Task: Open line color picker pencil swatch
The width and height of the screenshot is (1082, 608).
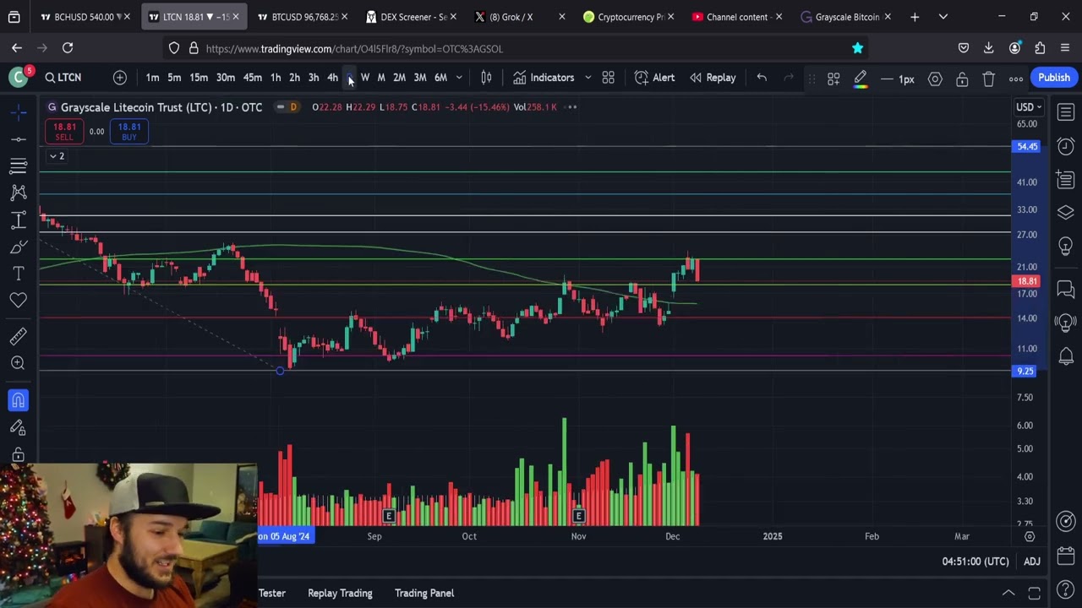Action: tap(861, 79)
